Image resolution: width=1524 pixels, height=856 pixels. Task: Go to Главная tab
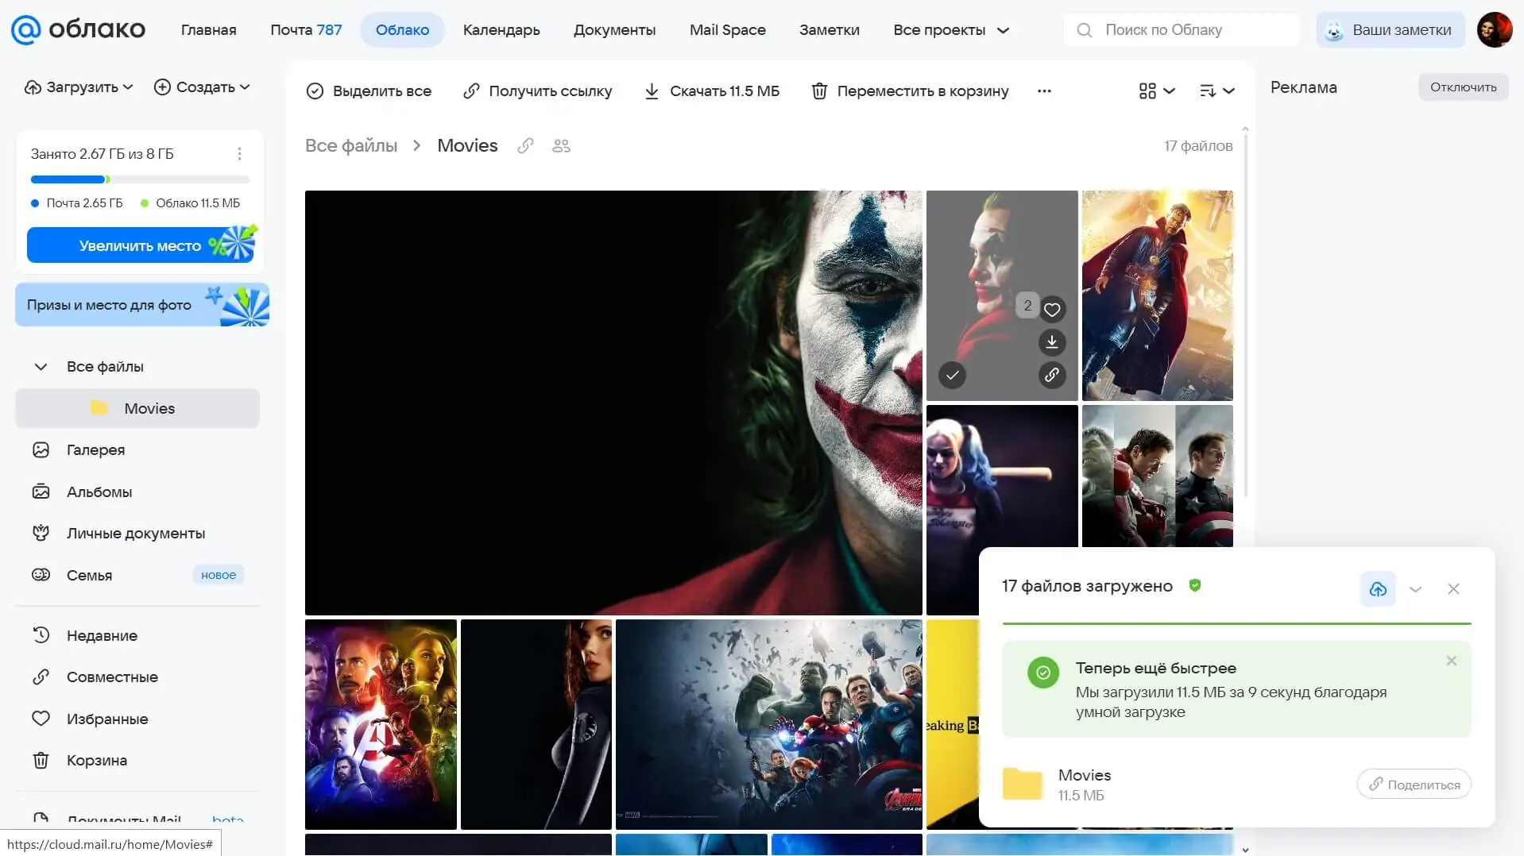click(208, 30)
